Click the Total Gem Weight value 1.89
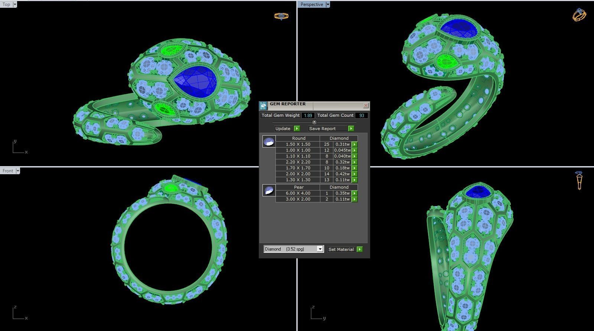Image resolution: width=594 pixels, height=331 pixels. (x=308, y=115)
